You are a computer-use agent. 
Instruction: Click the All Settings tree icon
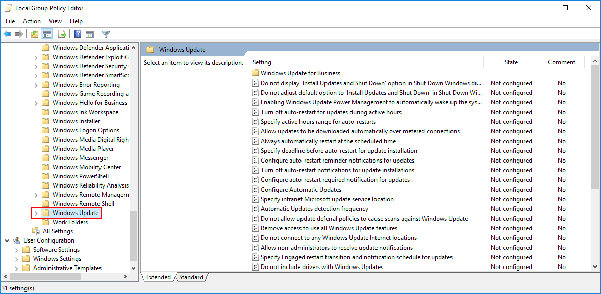[36, 231]
